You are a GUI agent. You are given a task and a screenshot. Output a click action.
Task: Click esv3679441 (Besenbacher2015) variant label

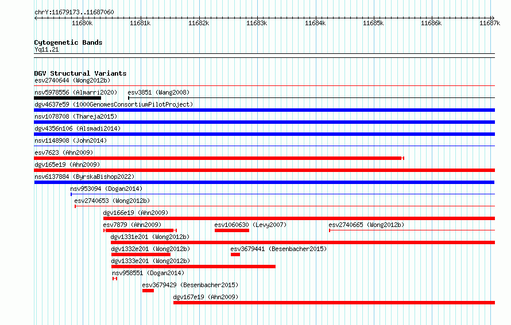click(278, 249)
